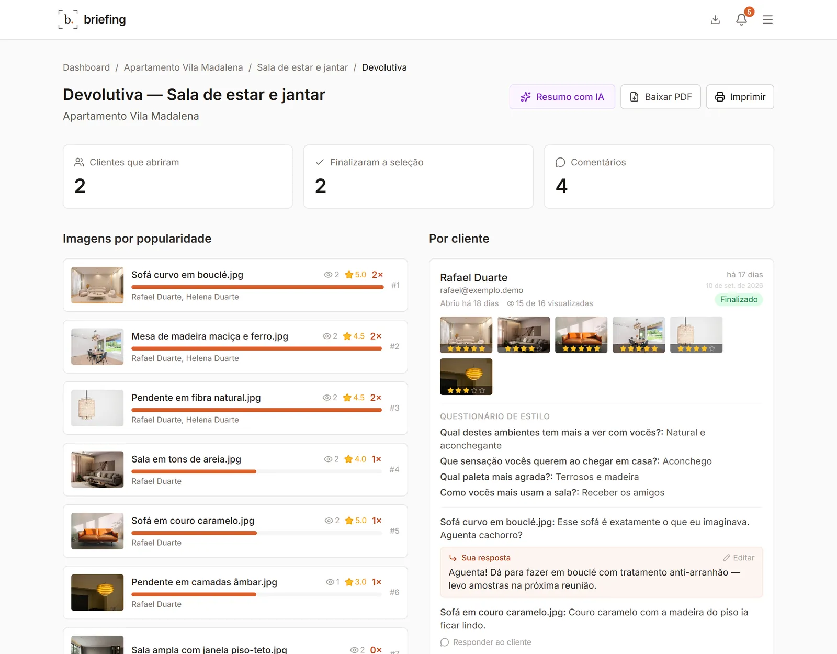Open Mesa de madeira maciça thumbnail in list
The width and height of the screenshot is (837, 654).
(x=97, y=346)
